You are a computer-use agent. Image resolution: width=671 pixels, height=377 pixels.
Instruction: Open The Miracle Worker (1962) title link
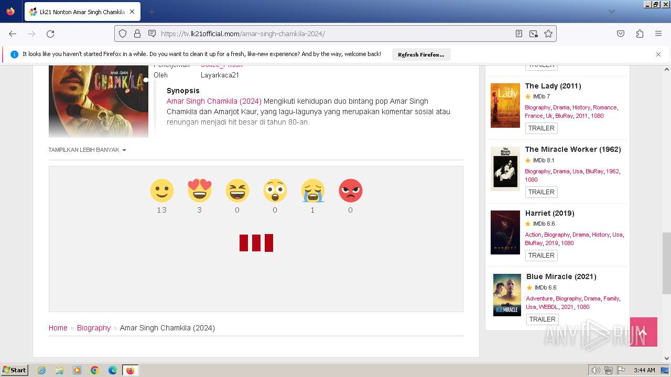click(x=573, y=149)
